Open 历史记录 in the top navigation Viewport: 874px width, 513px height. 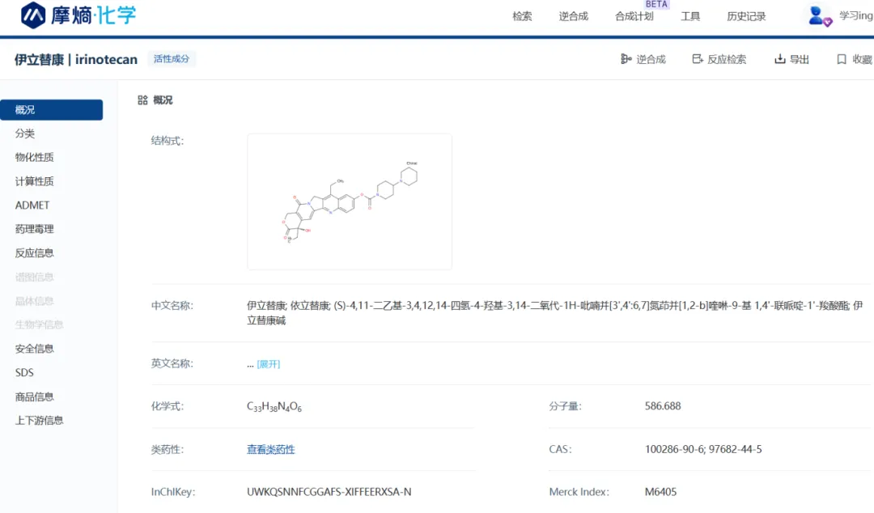coord(746,16)
